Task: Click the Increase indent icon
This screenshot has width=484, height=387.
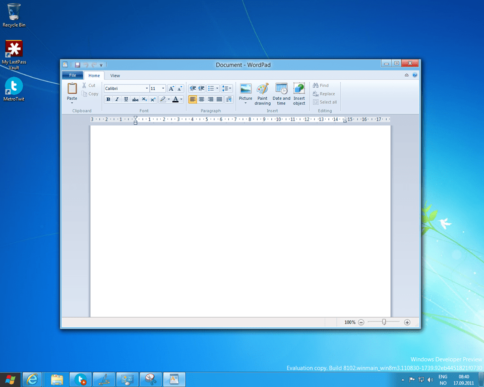Action: (201, 89)
